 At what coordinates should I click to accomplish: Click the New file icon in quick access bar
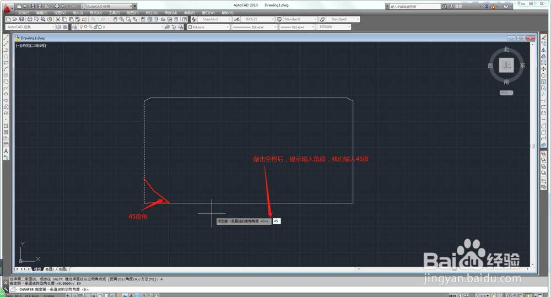[x=19, y=6]
